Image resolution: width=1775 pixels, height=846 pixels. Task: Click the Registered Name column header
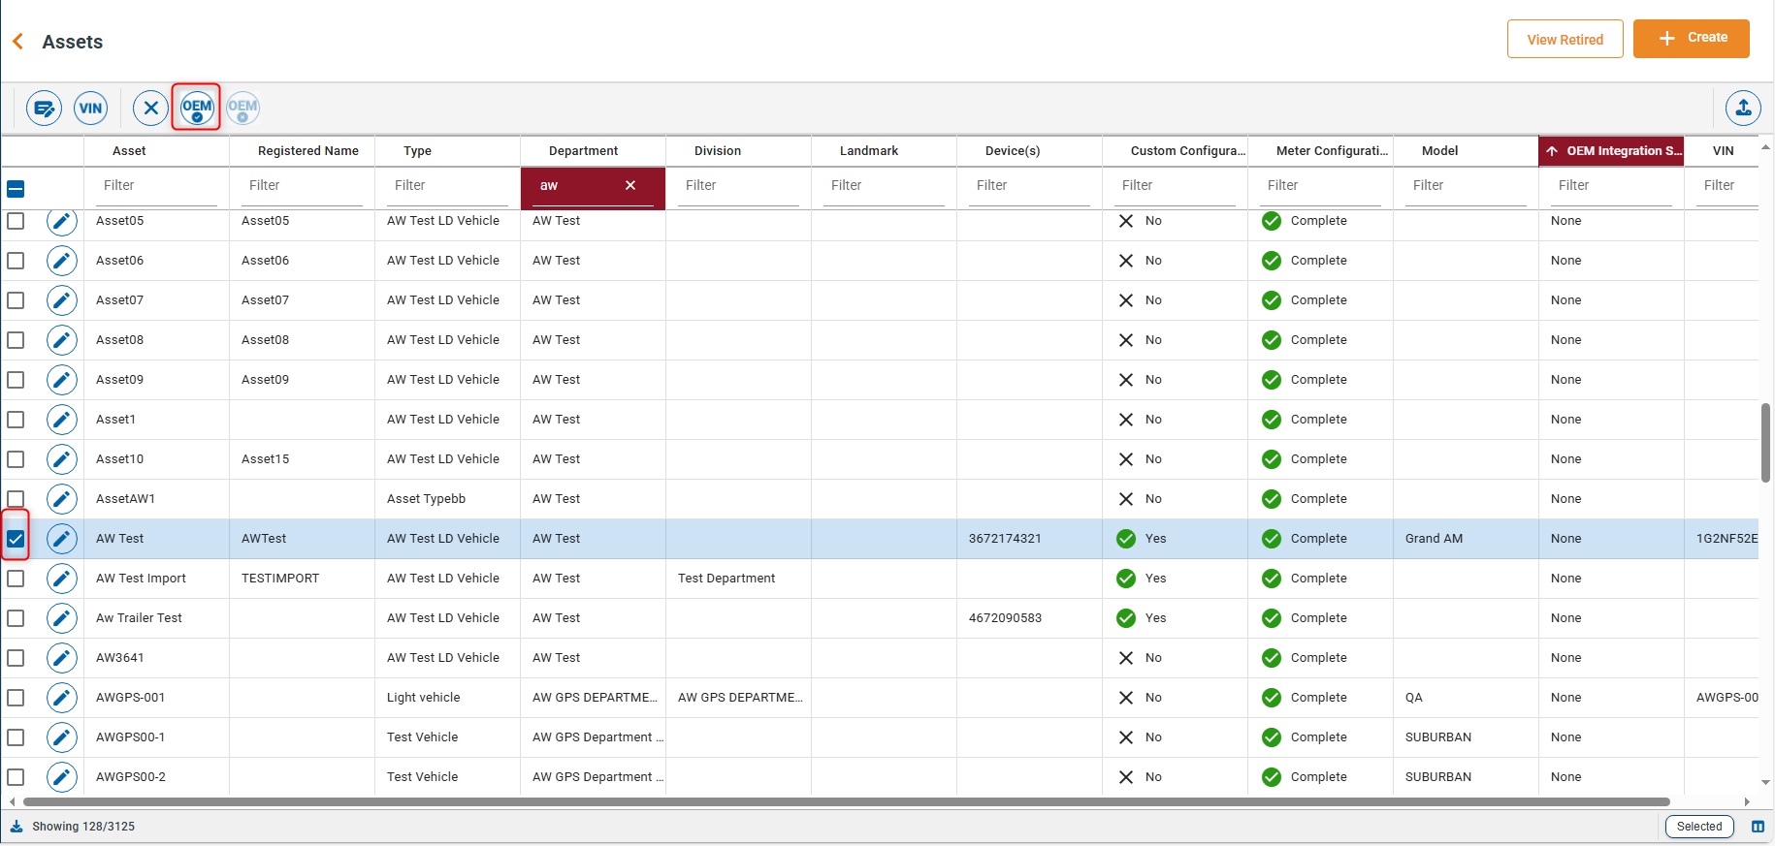point(308,151)
